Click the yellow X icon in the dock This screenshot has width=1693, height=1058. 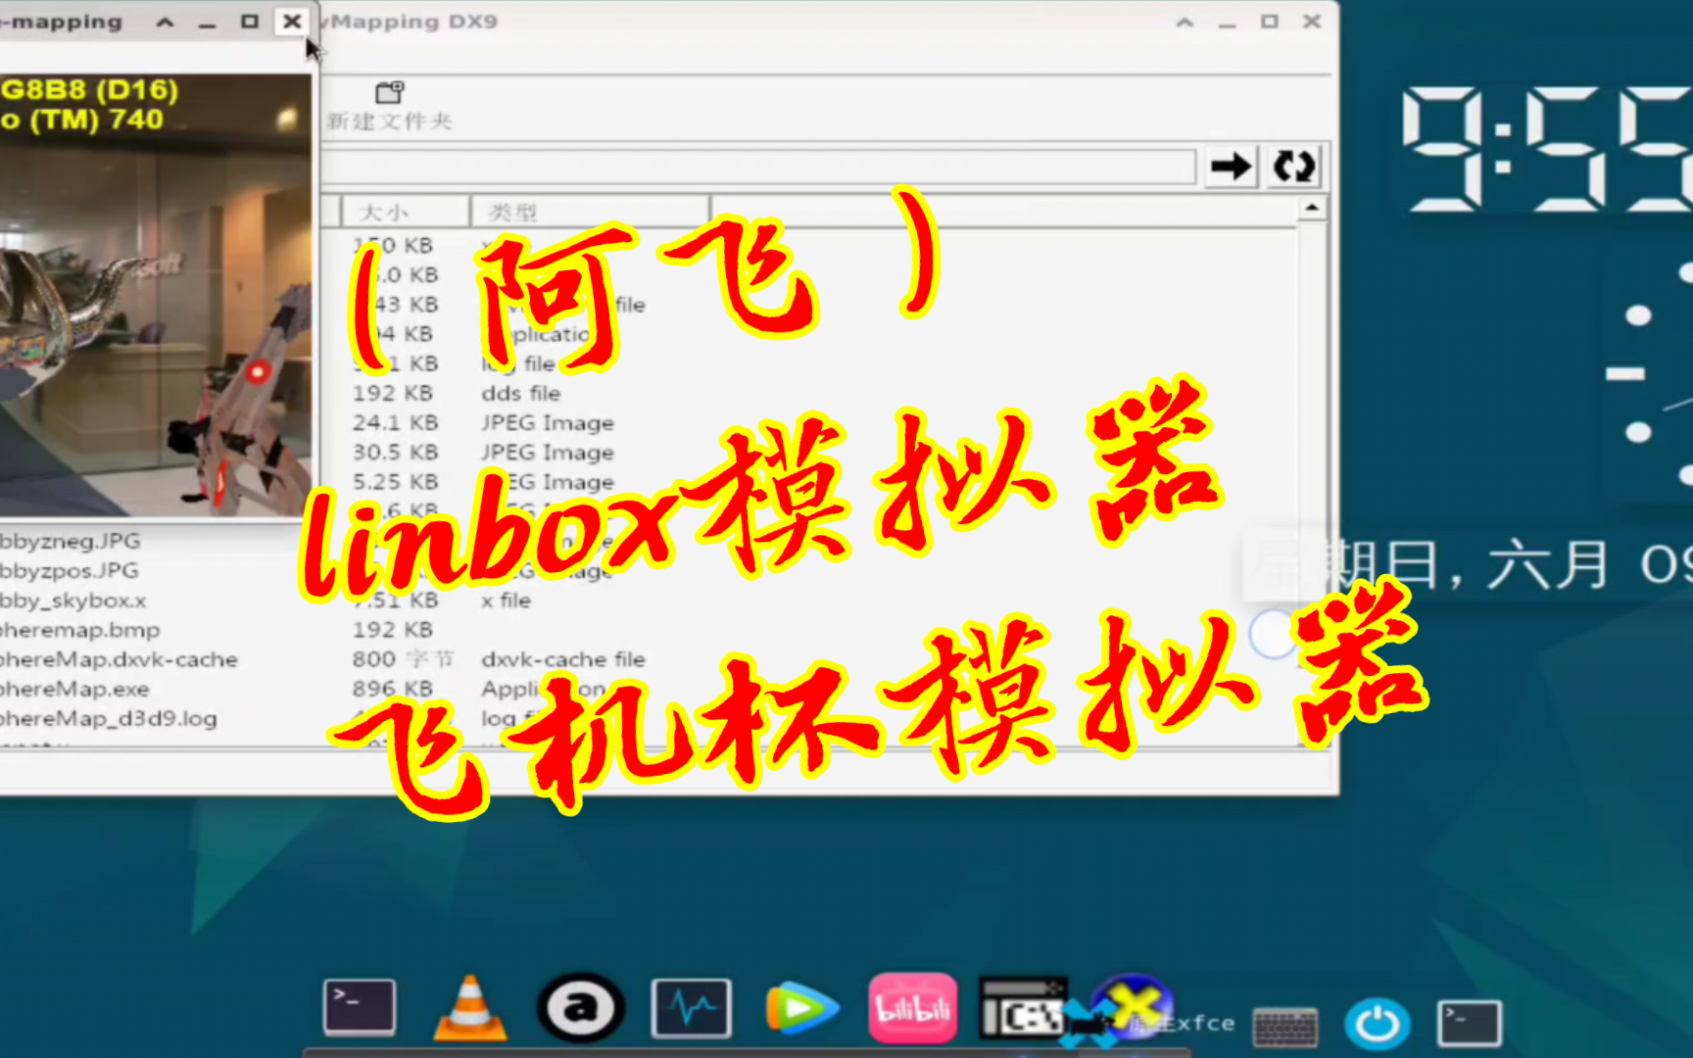(x=1133, y=1007)
